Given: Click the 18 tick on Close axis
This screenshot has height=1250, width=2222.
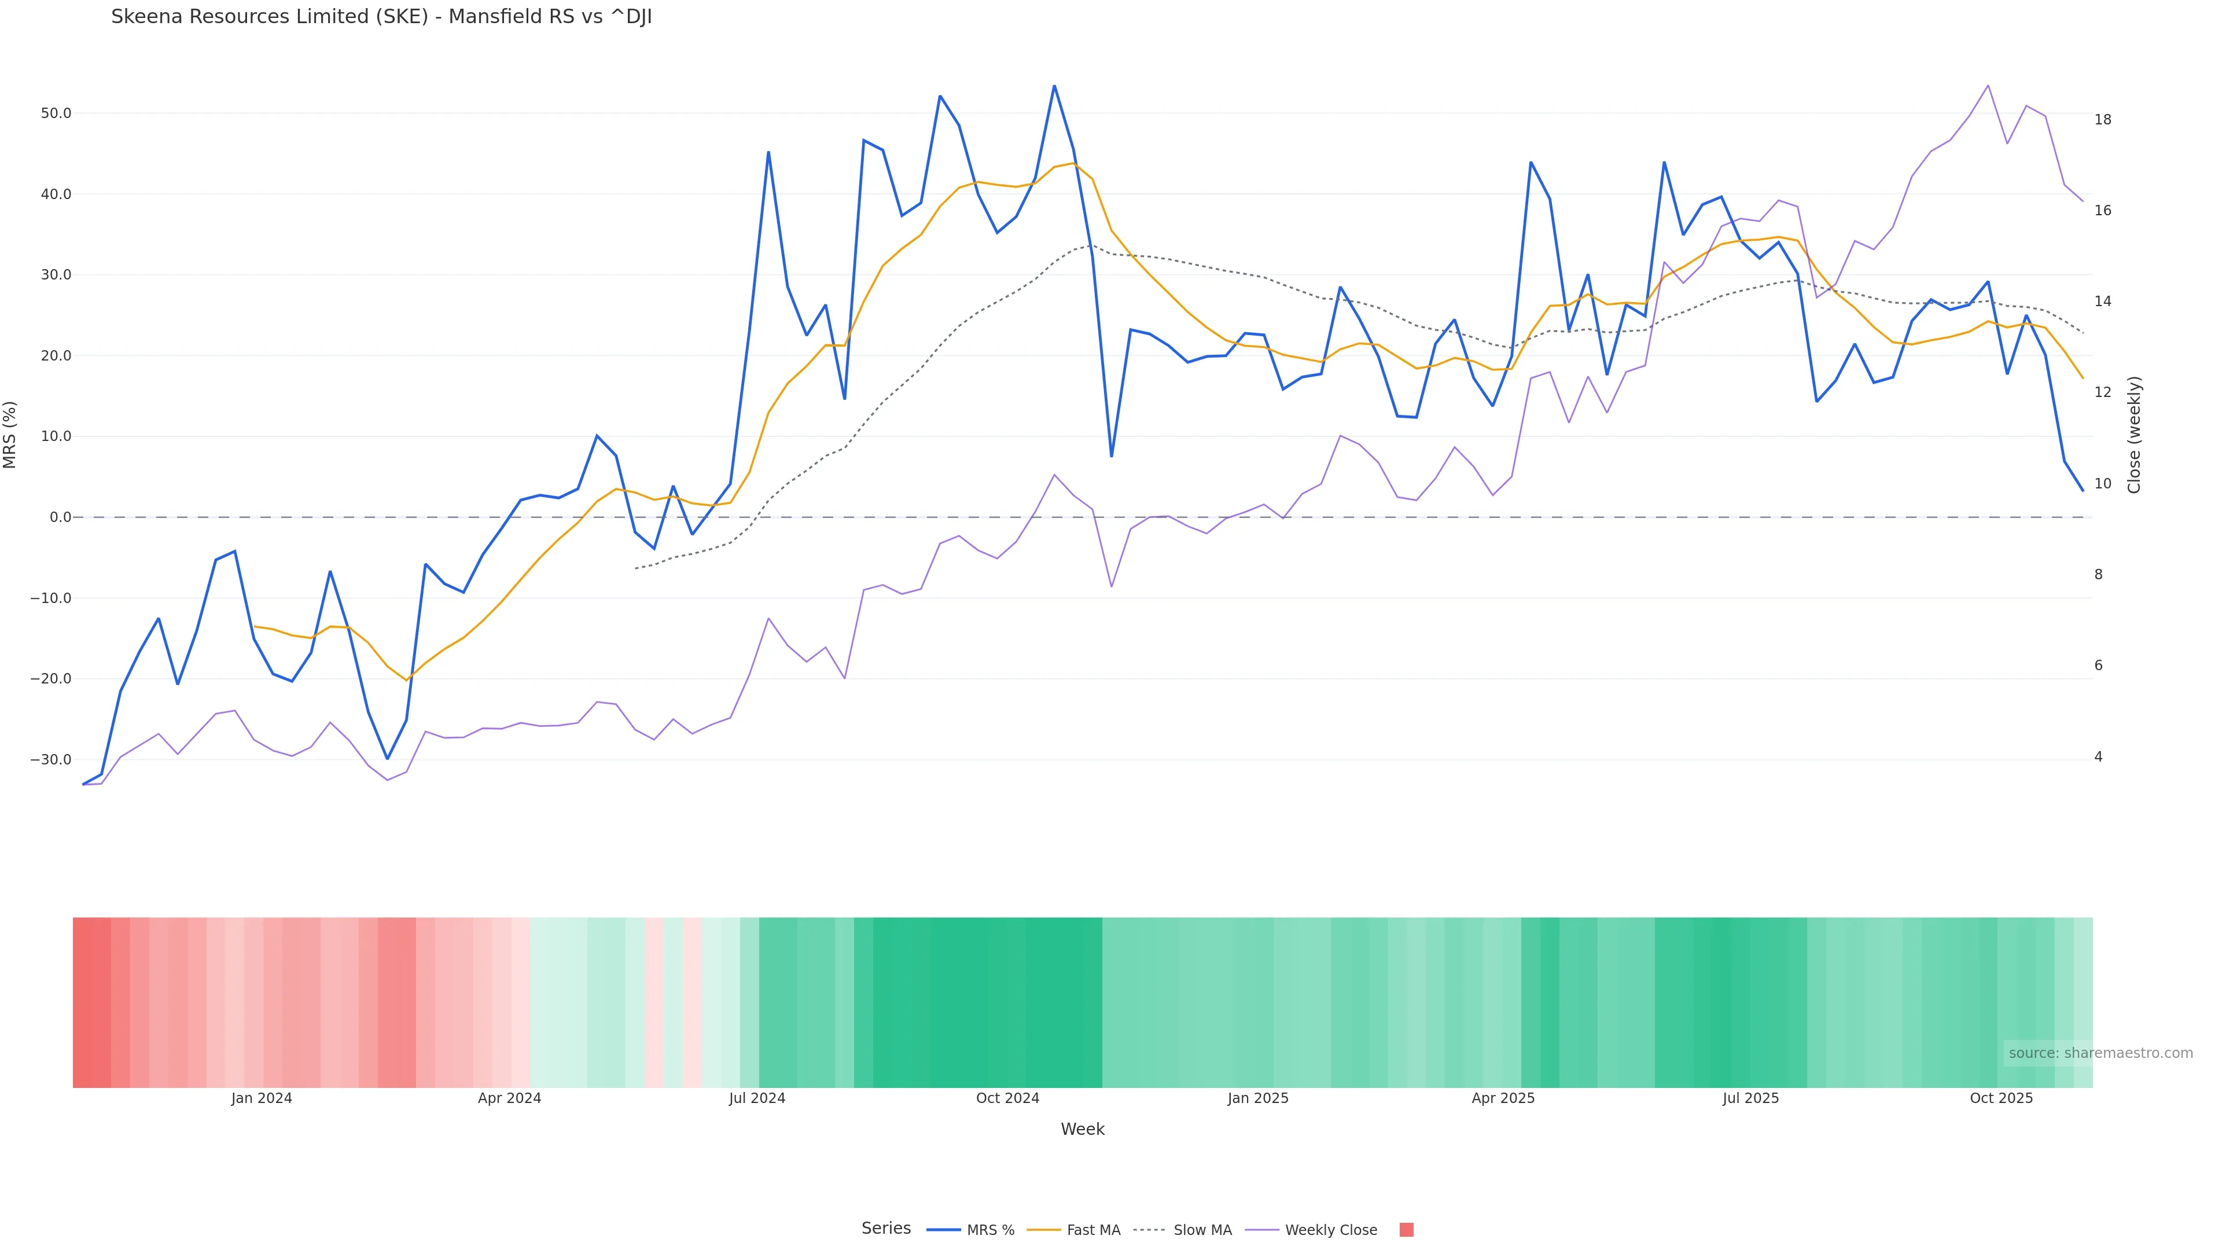Looking at the screenshot, I should coord(2103,119).
